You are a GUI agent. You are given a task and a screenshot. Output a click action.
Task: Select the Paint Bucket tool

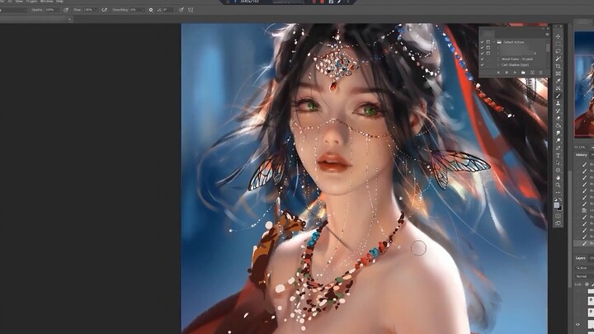point(558,125)
